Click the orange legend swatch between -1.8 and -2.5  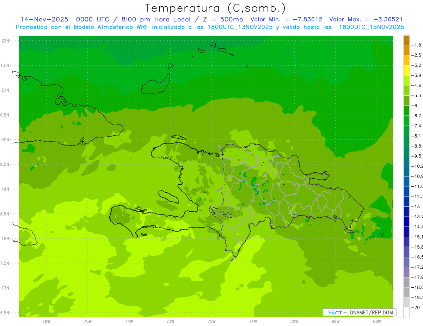[x=406, y=50]
